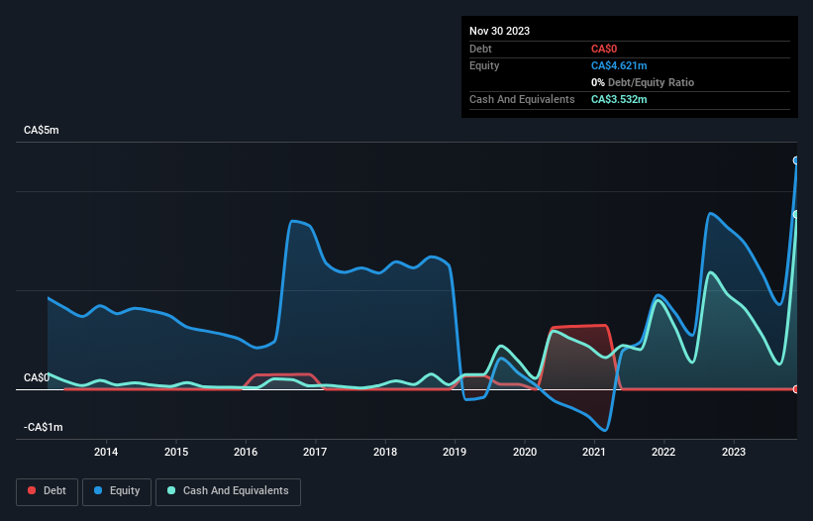Select the red Debt end-point marker
Image resolution: width=813 pixels, height=521 pixels.
point(796,389)
